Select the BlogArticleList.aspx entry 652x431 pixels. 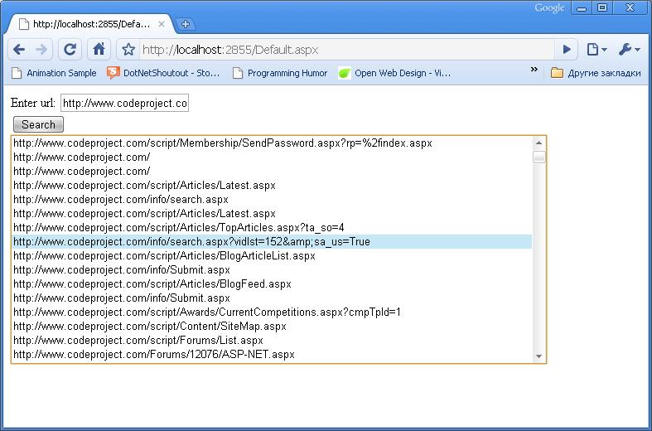(272, 256)
